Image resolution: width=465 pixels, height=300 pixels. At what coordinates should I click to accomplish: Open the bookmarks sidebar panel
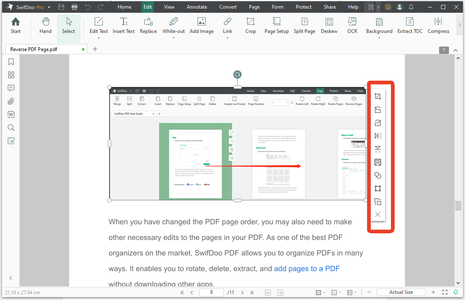coord(11,62)
